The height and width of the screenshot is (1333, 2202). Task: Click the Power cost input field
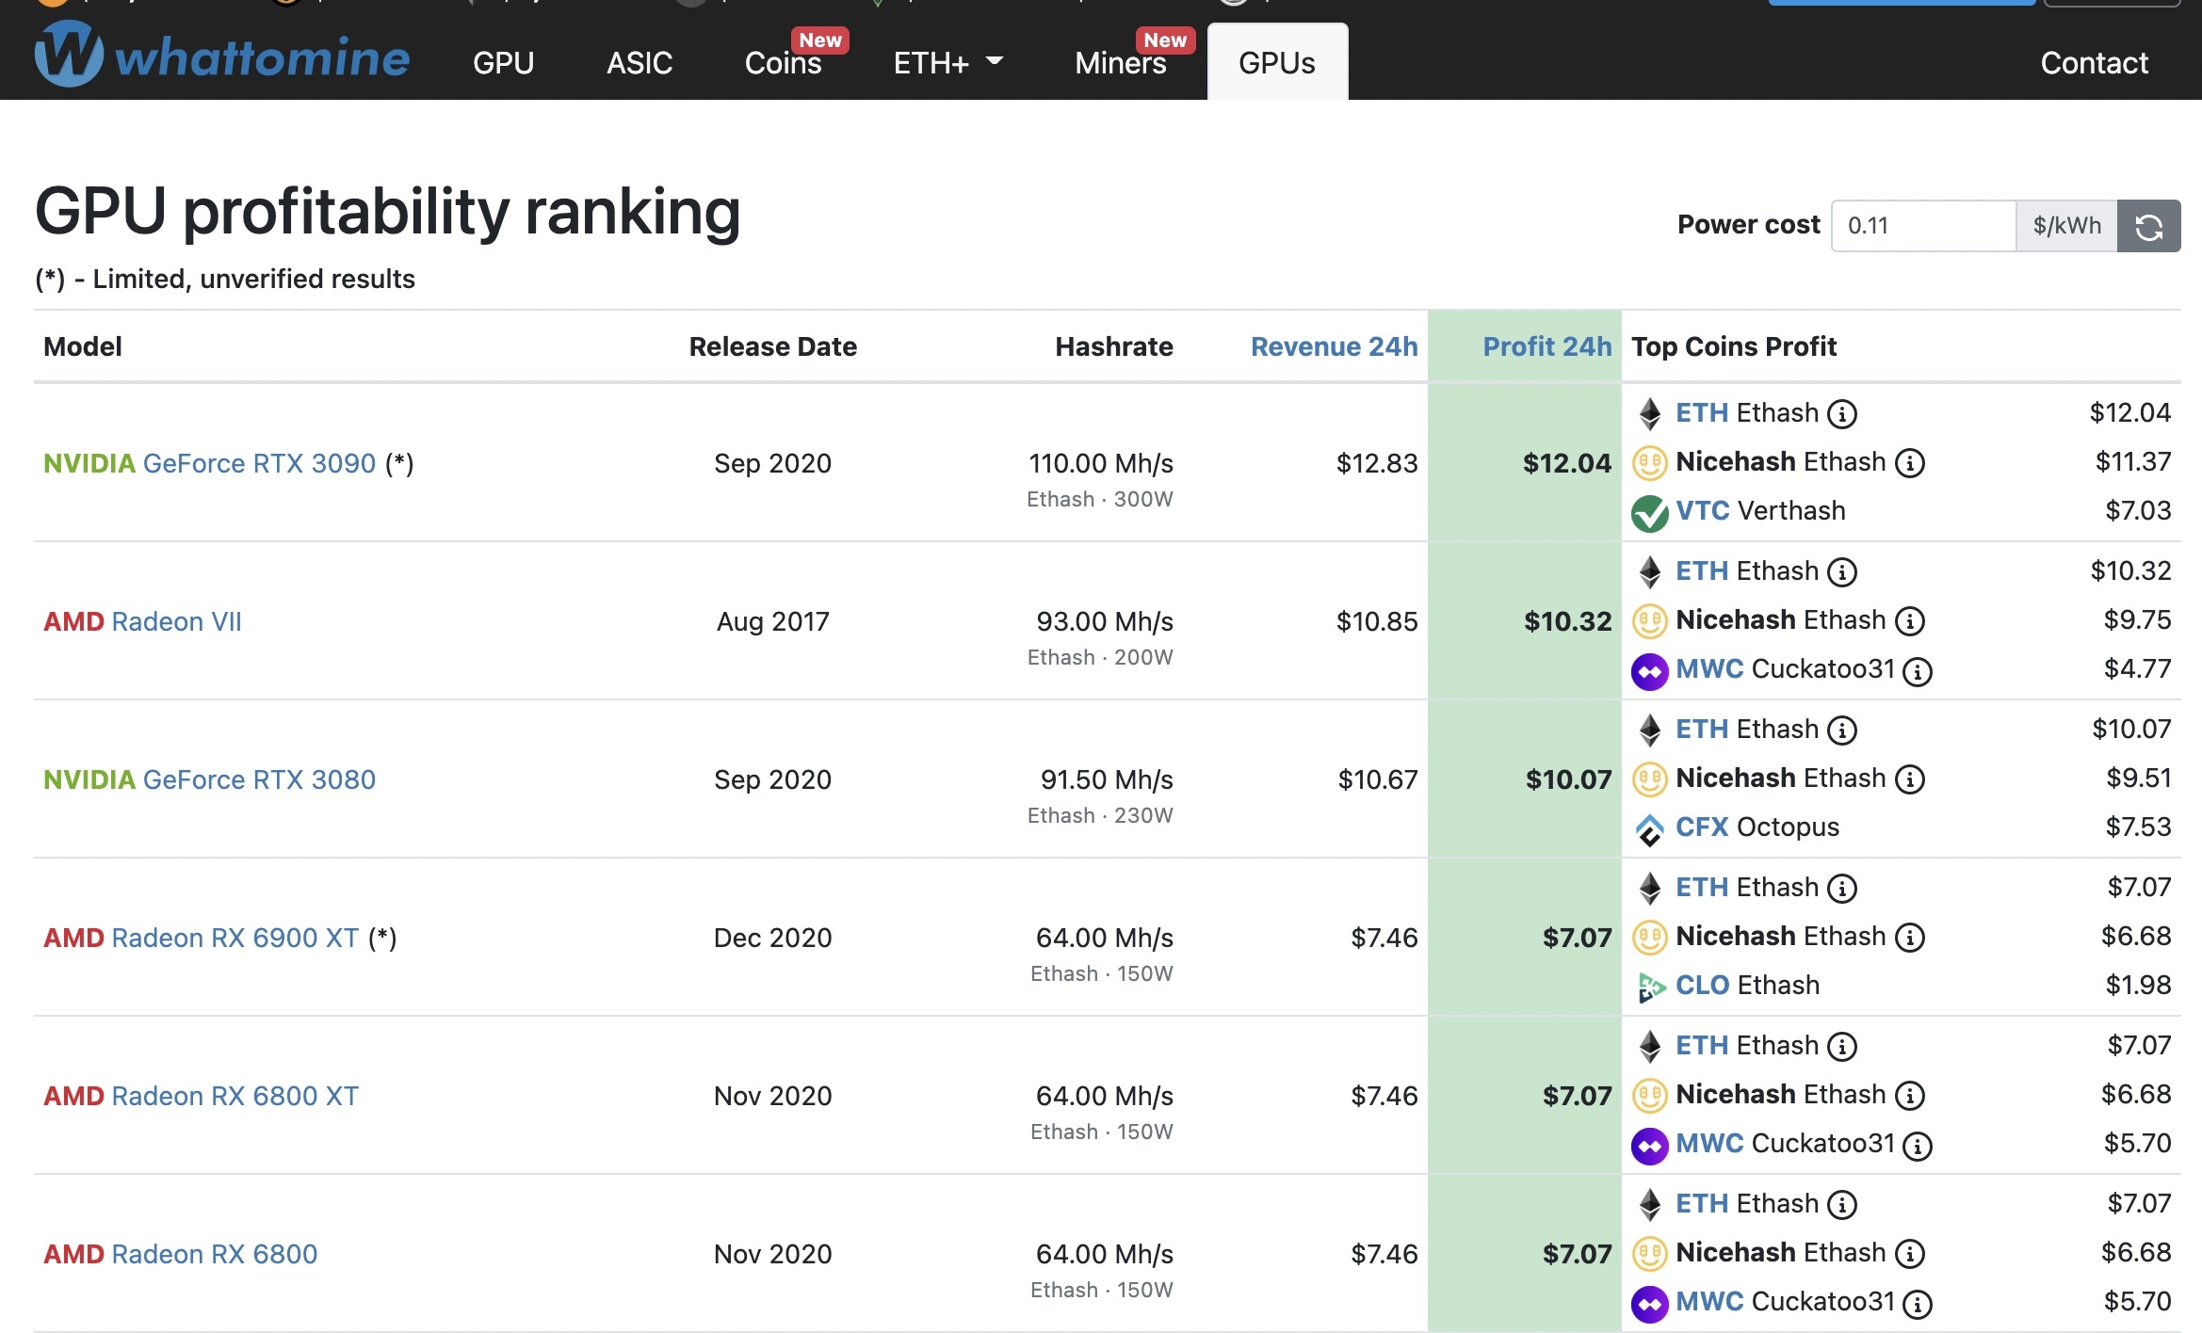click(x=1922, y=226)
